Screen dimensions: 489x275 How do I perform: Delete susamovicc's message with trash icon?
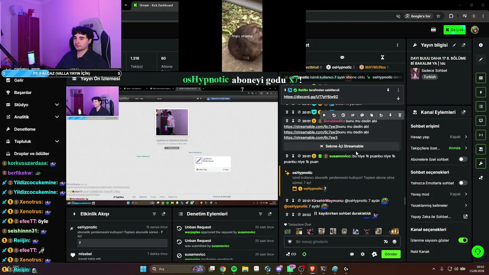287,156
